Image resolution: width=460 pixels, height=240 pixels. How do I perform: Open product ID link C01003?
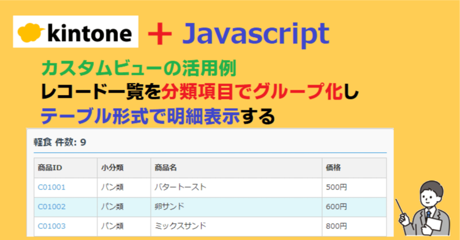pos(52,226)
